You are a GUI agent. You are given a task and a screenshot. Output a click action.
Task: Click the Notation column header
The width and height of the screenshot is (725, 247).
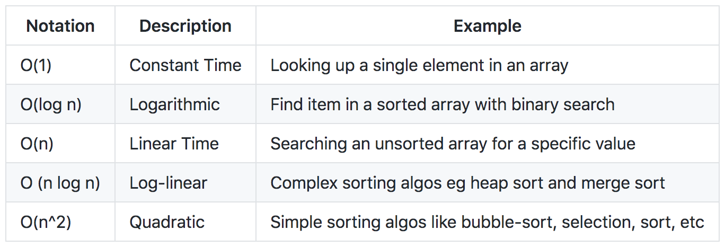60,26
